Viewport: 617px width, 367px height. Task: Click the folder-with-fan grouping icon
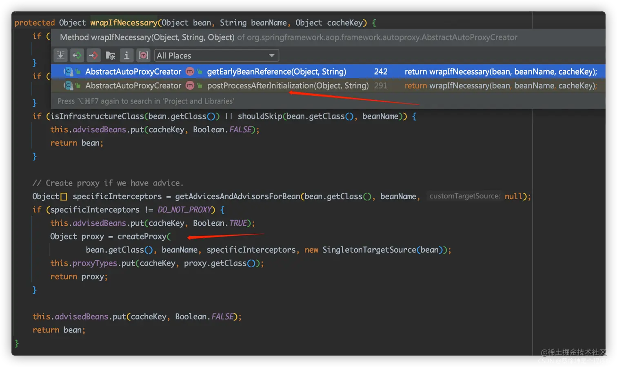point(110,55)
